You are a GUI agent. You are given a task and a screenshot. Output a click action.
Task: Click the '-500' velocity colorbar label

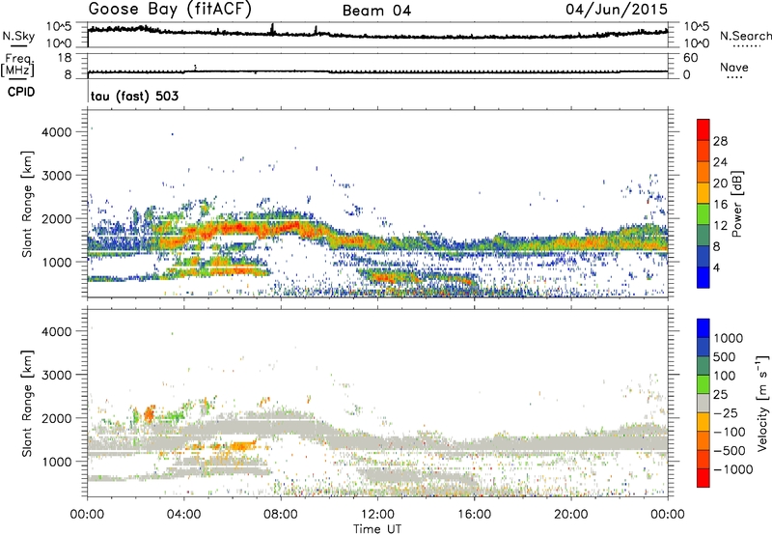tap(730, 451)
